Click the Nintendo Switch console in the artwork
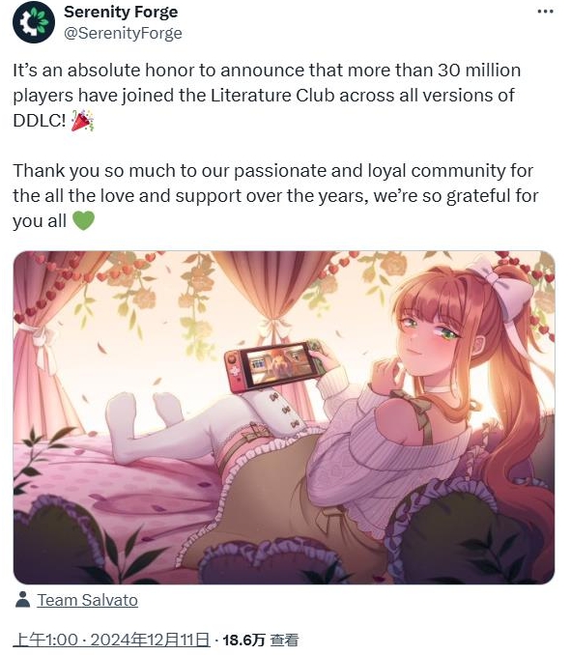This screenshot has height=655, width=571. [275, 365]
